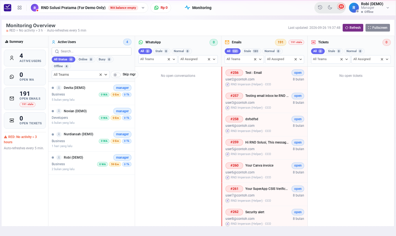Select user Nurdiansah (DEMO) row
Image resolution: width=396 pixels, height=236 pixels.
click(92, 140)
